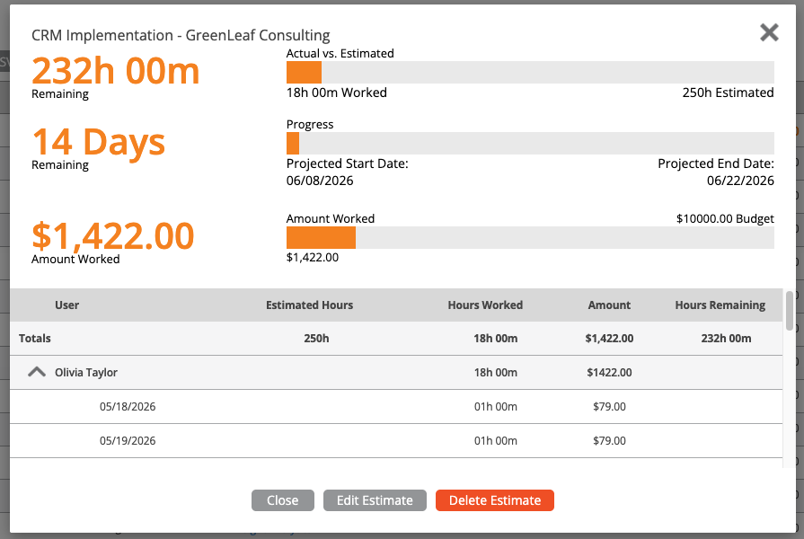Select the 05/18/2026 time entry row
The width and height of the screenshot is (804, 539).
click(396, 407)
